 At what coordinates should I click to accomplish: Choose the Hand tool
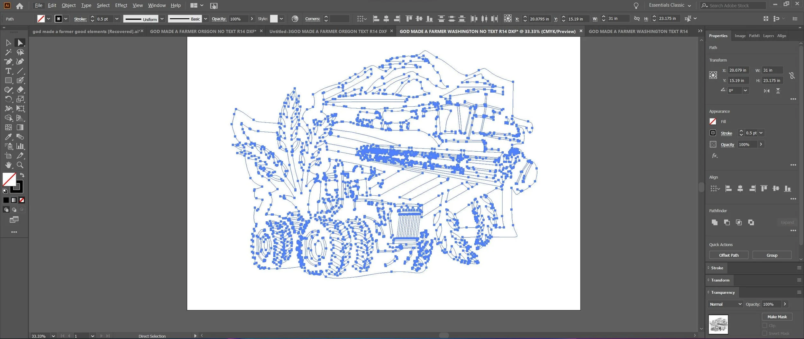pos(8,165)
